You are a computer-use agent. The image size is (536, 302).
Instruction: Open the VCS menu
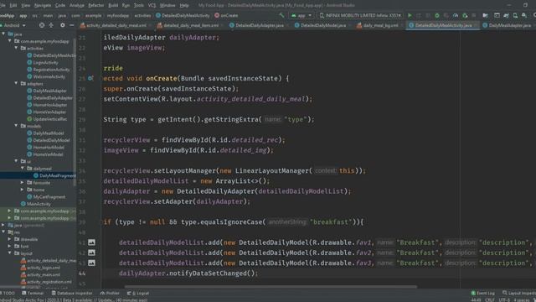(x=152, y=6)
